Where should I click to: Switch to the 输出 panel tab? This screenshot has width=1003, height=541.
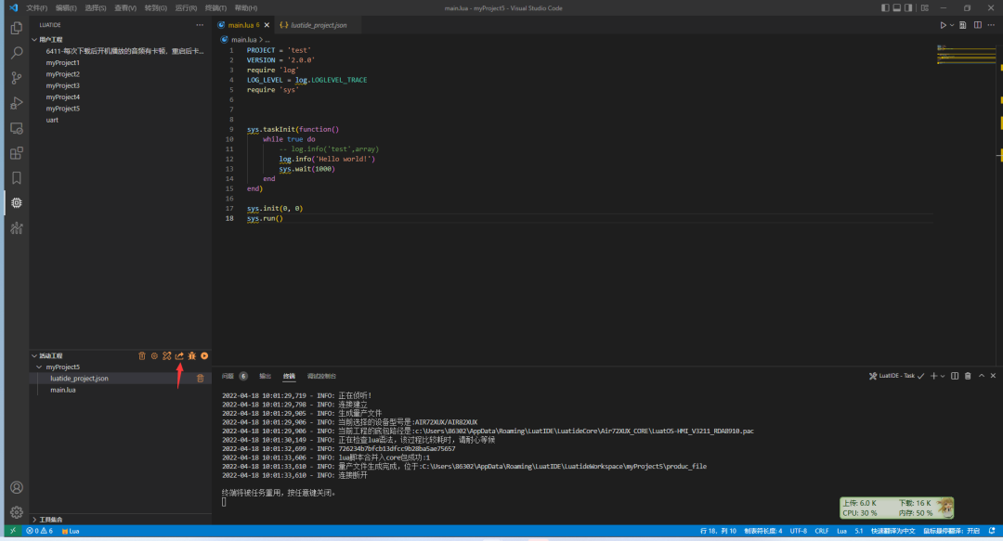[266, 376]
